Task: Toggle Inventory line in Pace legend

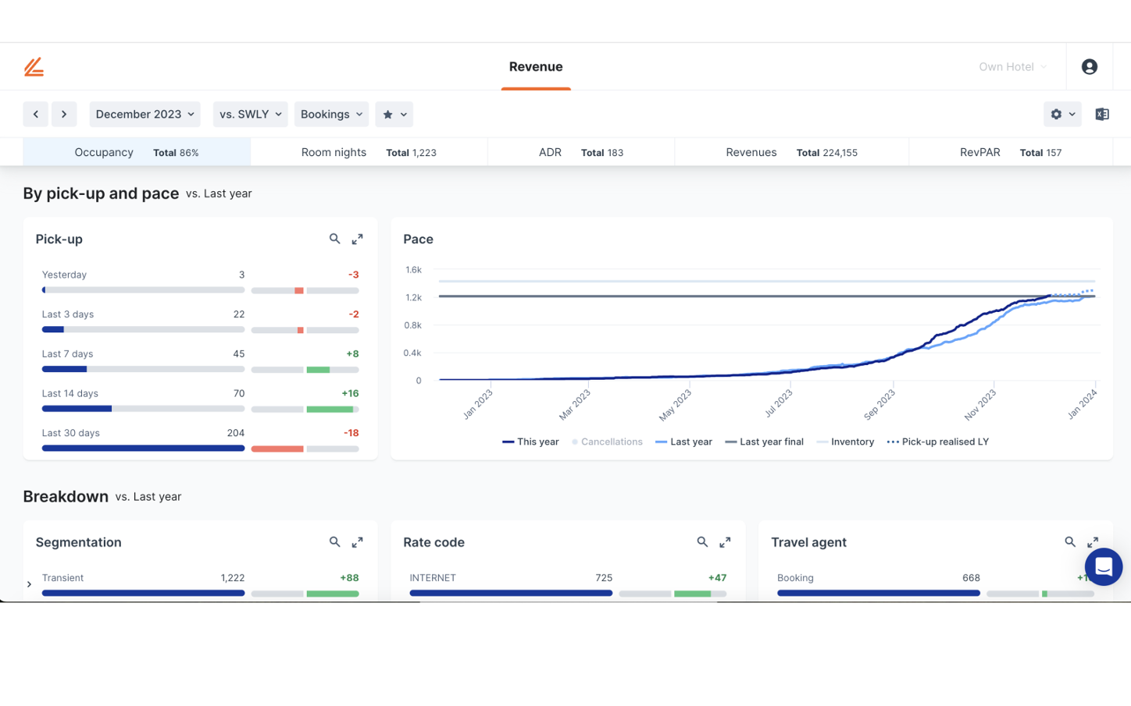Action: [845, 442]
